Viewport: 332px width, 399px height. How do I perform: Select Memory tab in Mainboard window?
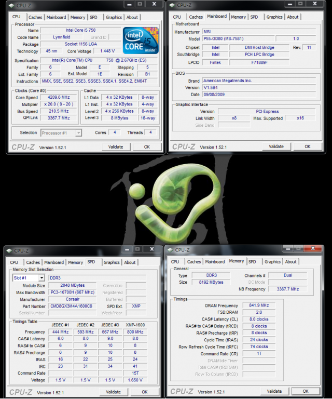click(x=238, y=17)
